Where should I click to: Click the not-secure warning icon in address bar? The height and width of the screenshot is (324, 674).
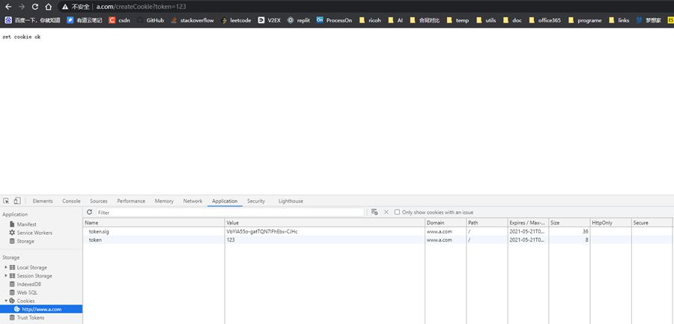coord(66,6)
